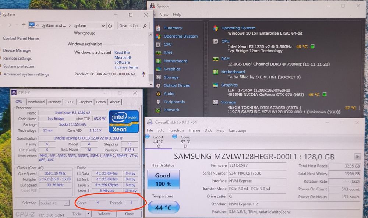The image size is (368, 218).
Task: Click disk icon beside Storage summary heading
Action: tap(215, 102)
